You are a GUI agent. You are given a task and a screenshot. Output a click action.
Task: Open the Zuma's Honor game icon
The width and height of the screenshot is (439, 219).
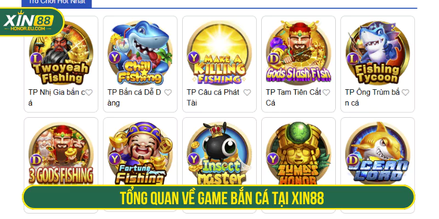(x=299, y=153)
